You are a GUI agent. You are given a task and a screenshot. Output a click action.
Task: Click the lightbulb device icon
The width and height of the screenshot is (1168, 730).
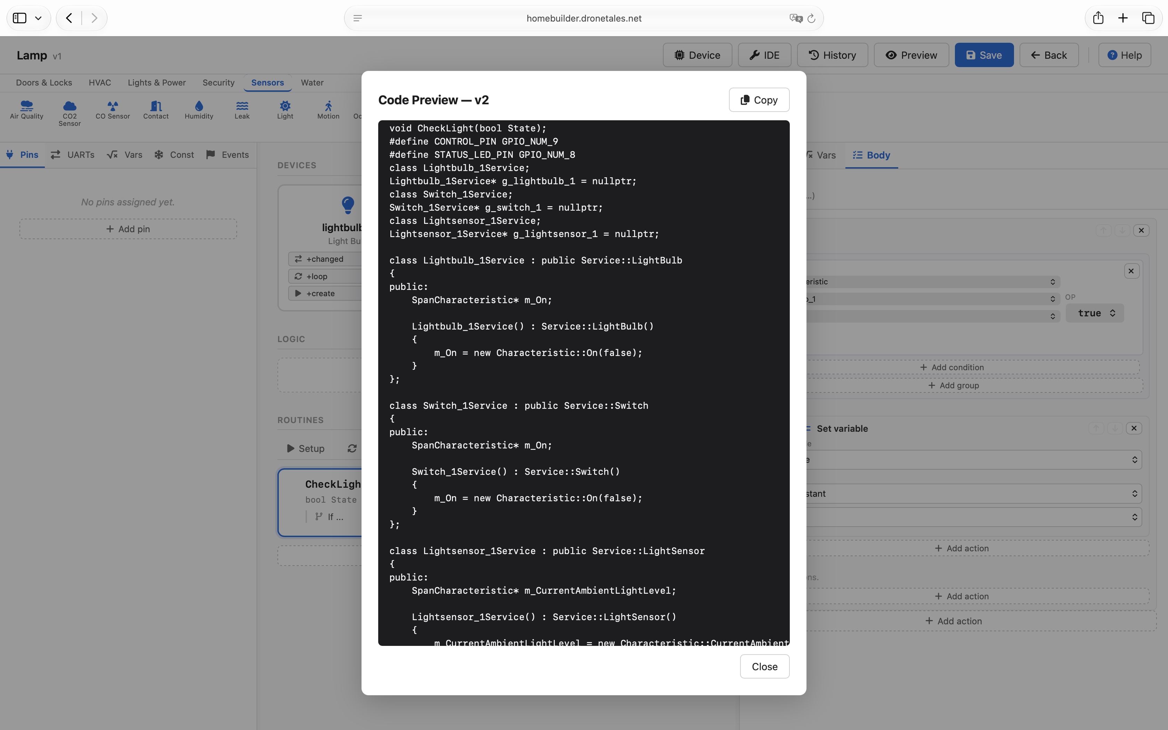348,205
